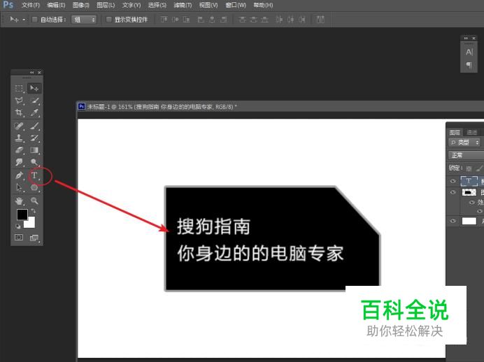This screenshot has width=484, height=362.
Task: Select the Healing Brush tool
Action: [x=19, y=126]
